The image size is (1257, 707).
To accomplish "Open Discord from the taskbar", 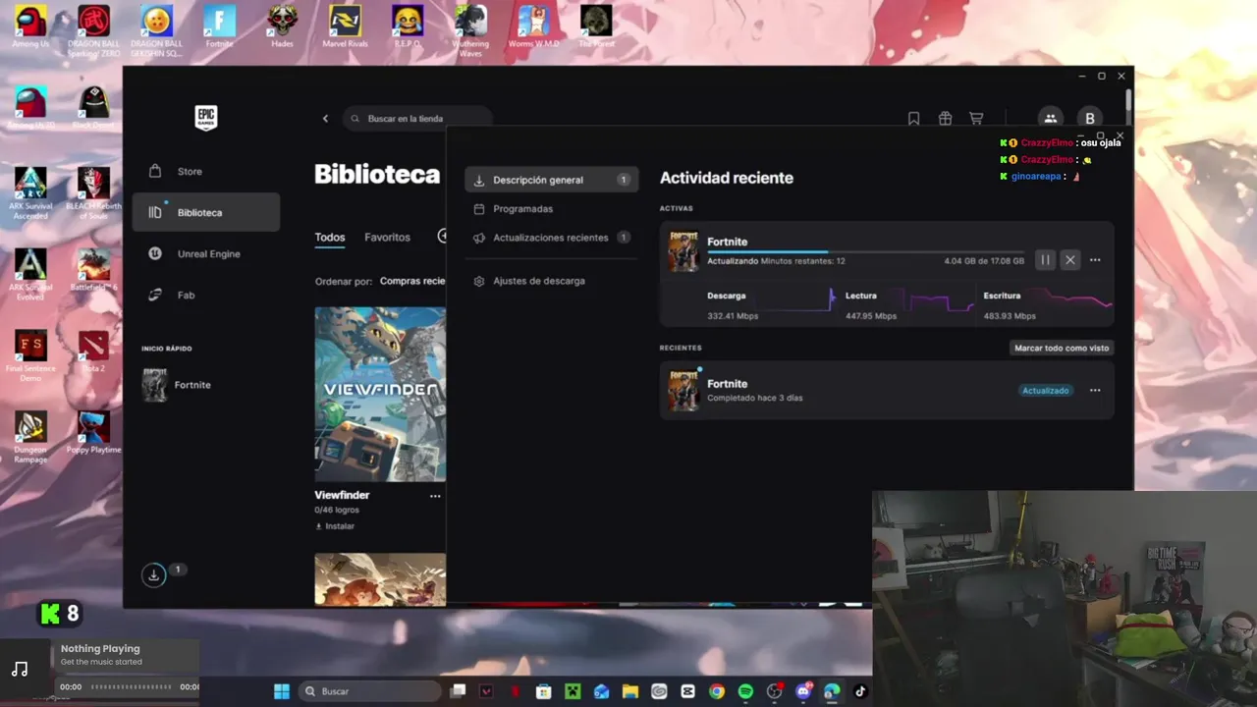I will [803, 691].
